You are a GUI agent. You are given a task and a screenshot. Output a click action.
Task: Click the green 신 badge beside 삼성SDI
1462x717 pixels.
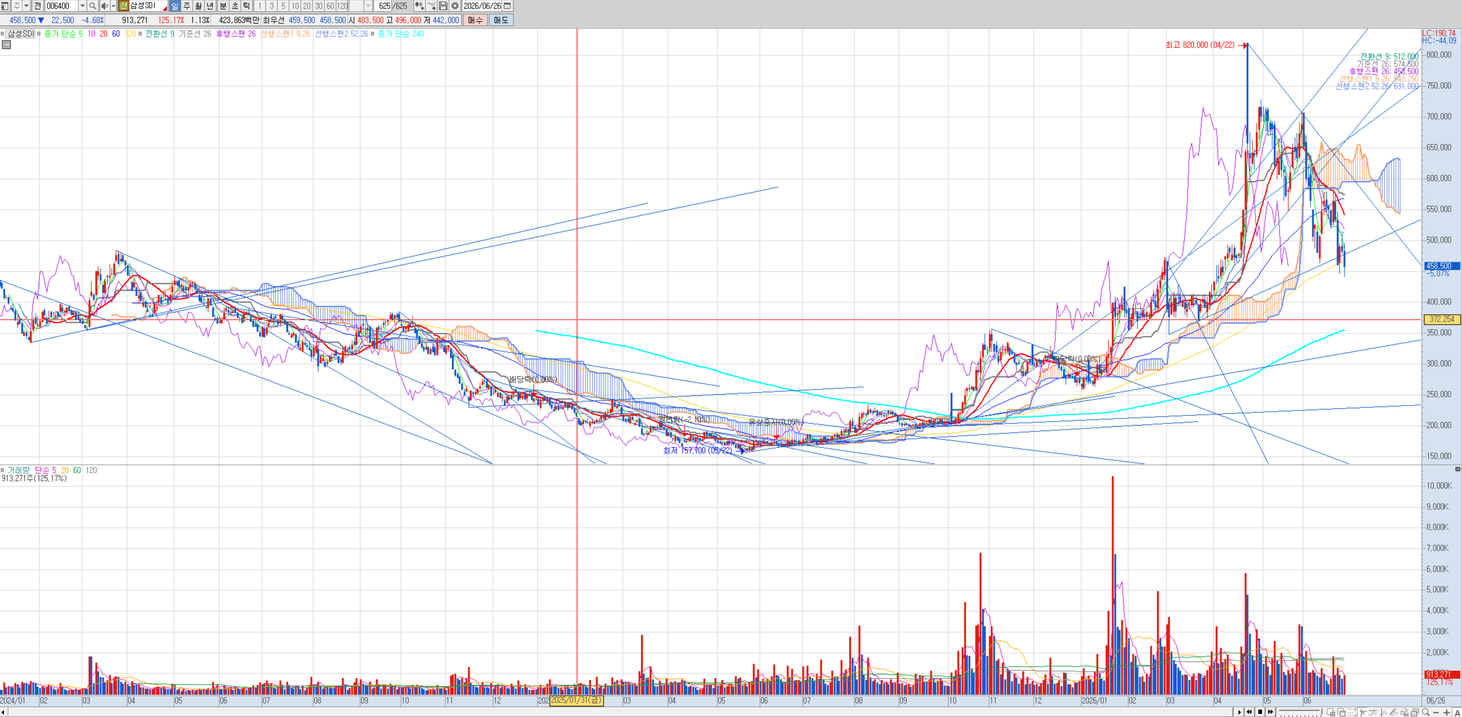coord(124,6)
